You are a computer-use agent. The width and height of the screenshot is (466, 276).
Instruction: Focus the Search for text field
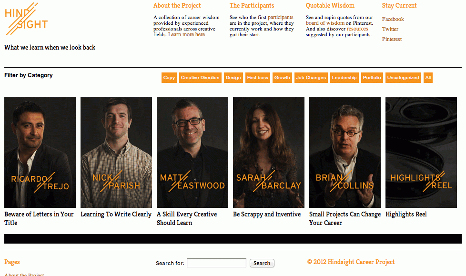(x=216, y=263)
